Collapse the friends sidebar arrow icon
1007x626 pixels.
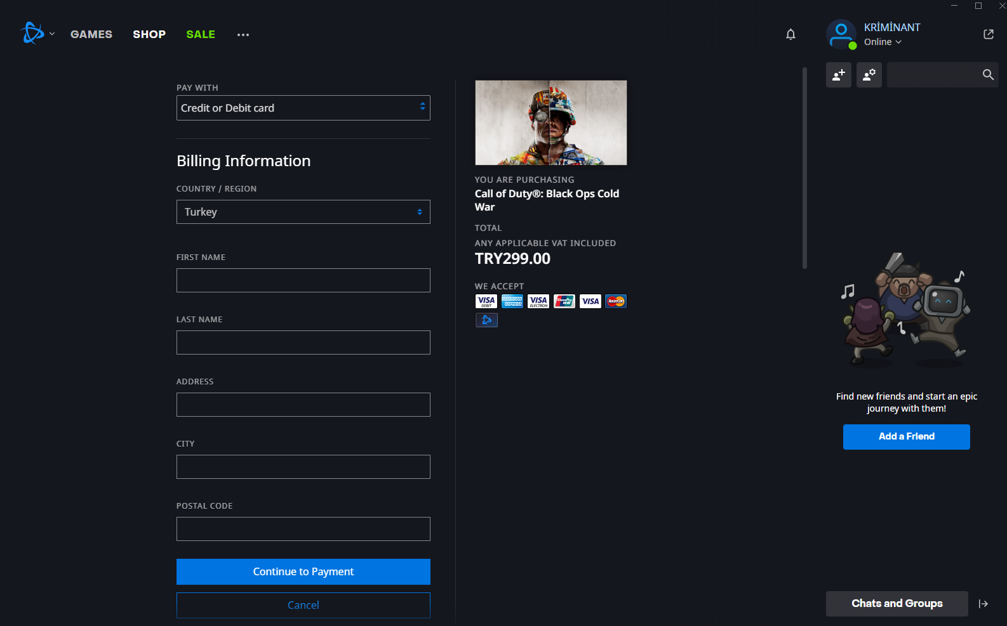click(984, 604)
